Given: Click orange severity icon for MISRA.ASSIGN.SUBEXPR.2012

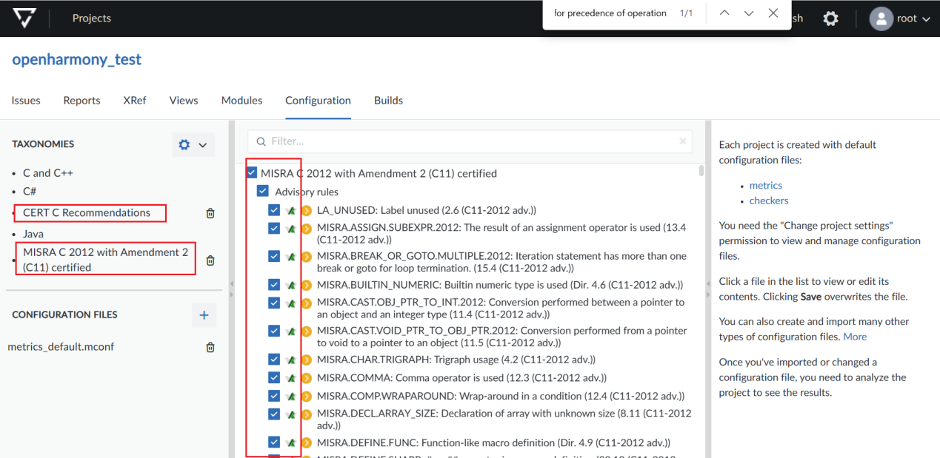Looking at the screenshot, I should click(306, 229).
